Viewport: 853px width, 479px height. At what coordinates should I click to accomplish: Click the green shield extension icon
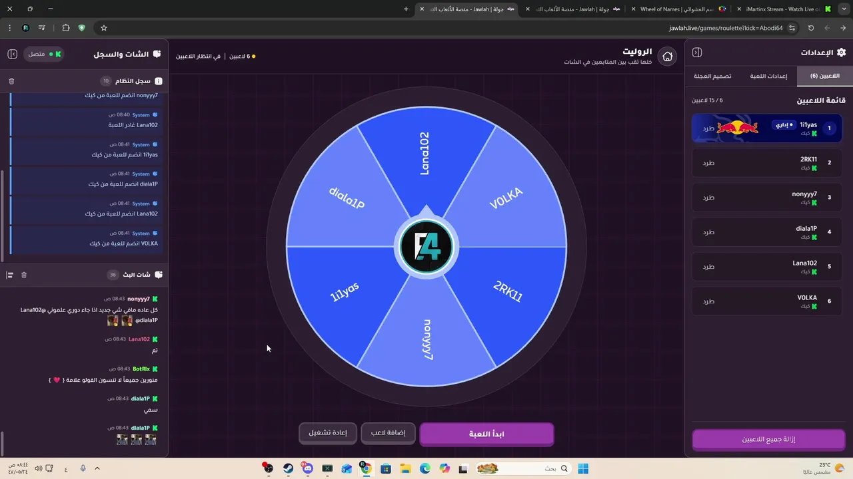82,28
